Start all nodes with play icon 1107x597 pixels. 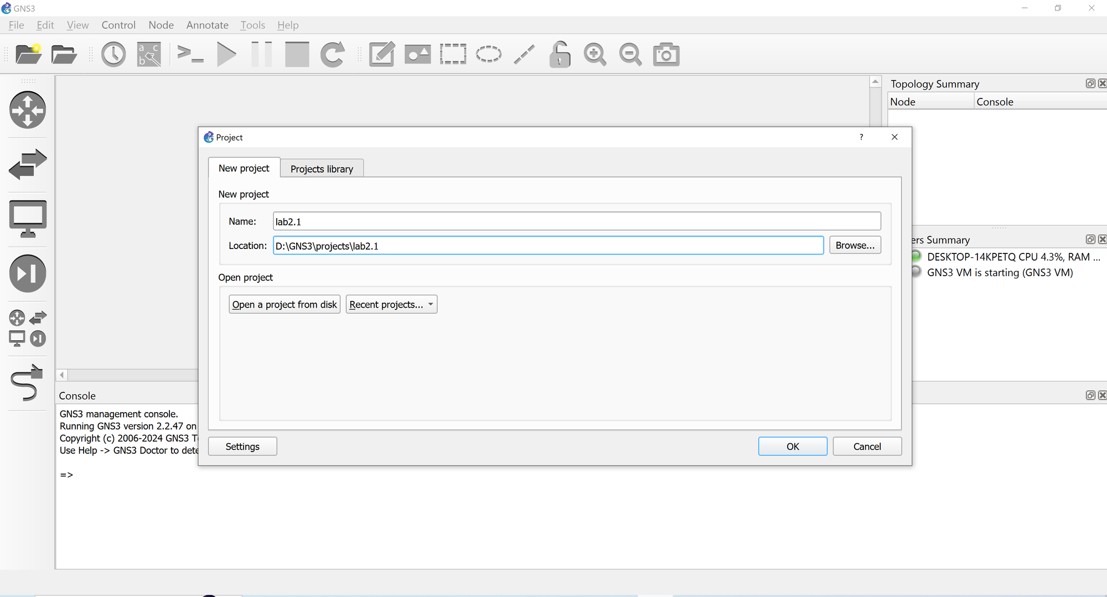click(x=226, y=54)
